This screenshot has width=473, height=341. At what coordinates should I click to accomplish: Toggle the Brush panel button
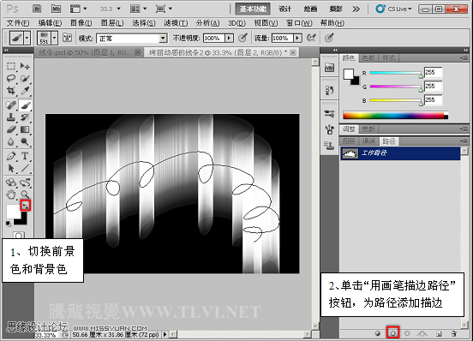click(x=67, y=38)
